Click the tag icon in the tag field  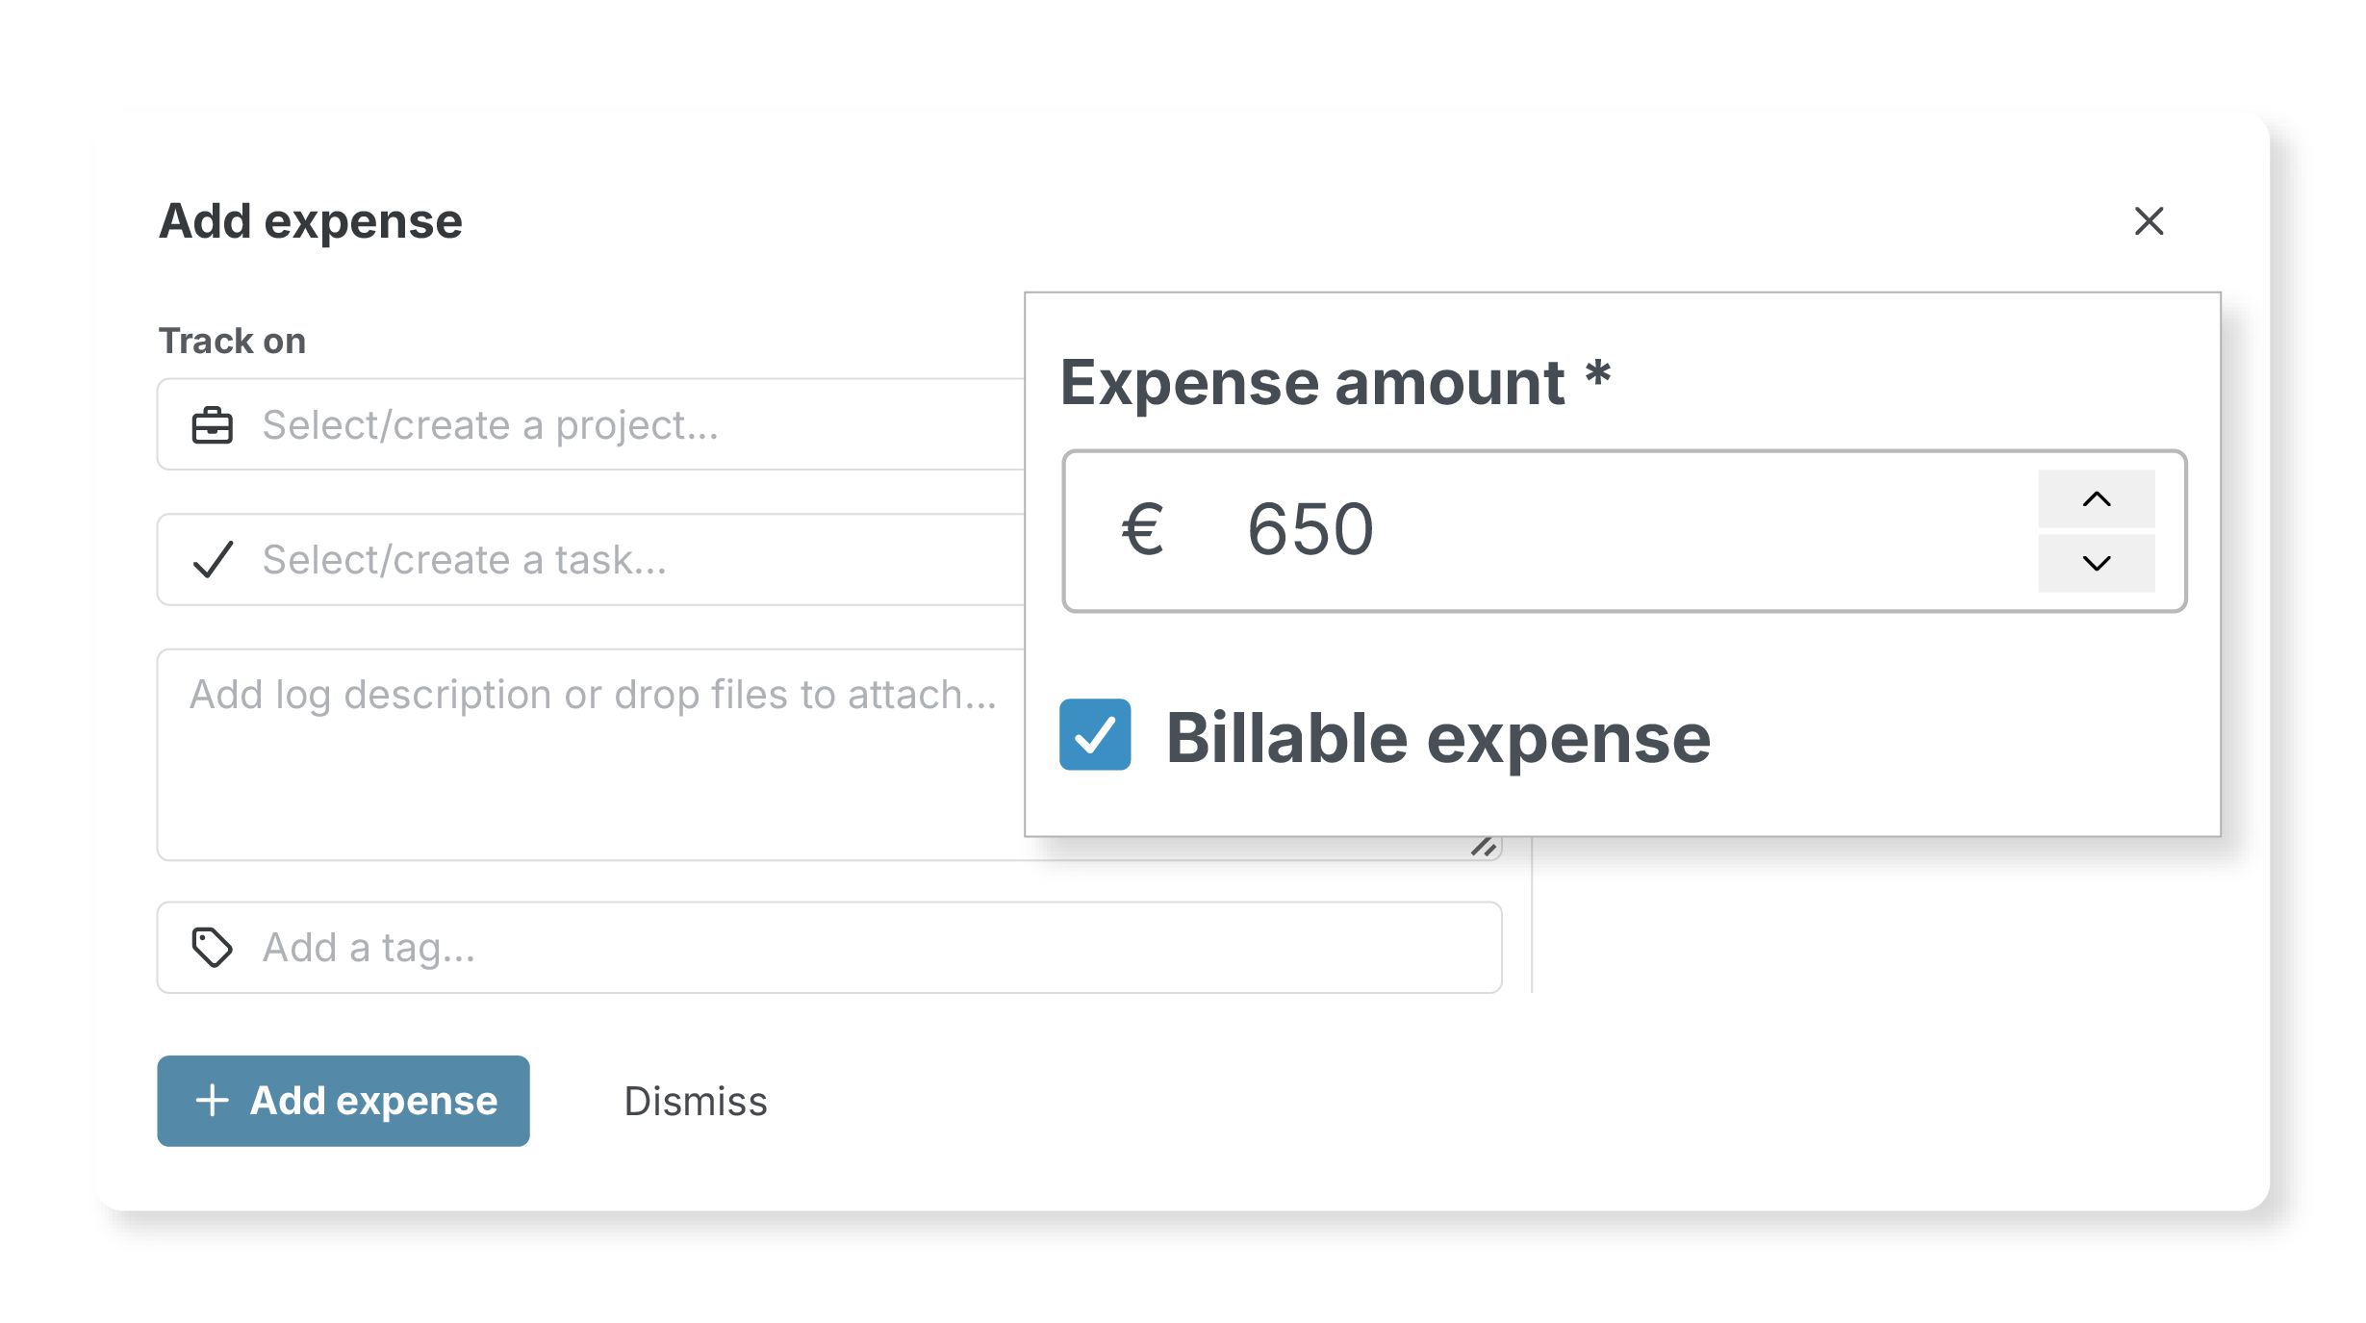pyautogui.click(x=211, y=948)
